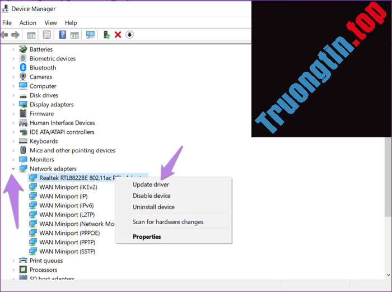The height and width of the screenshot is (292, 392).
Task: Click the Human Interface Devices icon
Action: 23,123
